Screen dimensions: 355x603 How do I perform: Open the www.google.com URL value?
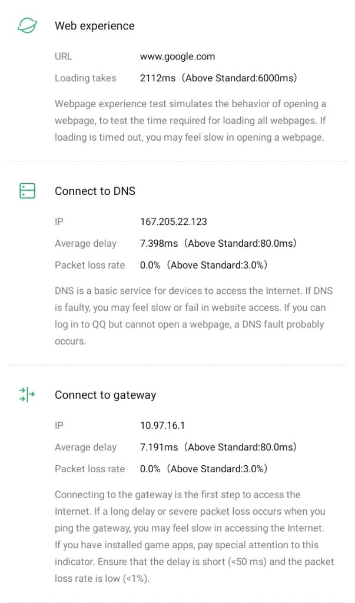click(x=177, y=57)
